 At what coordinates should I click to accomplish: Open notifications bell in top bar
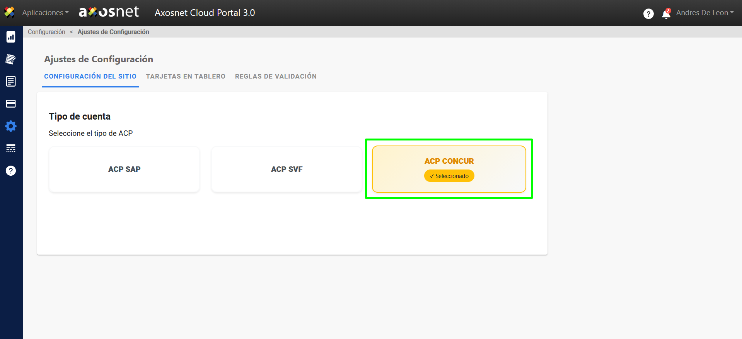pos(666,14)
